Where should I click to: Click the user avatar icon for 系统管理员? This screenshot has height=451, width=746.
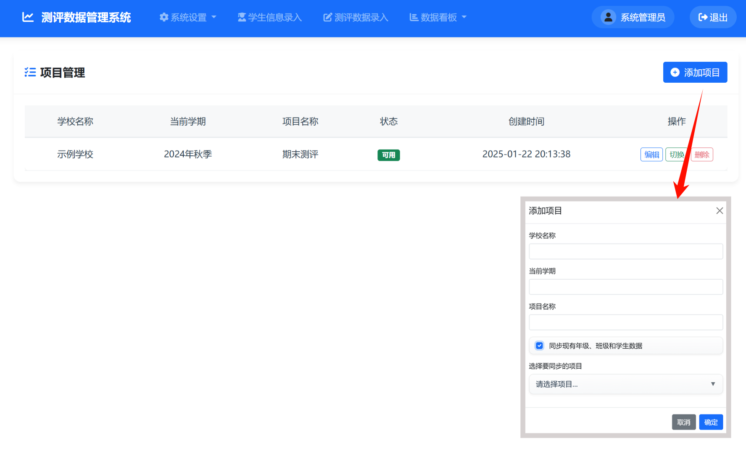(608, 17)
